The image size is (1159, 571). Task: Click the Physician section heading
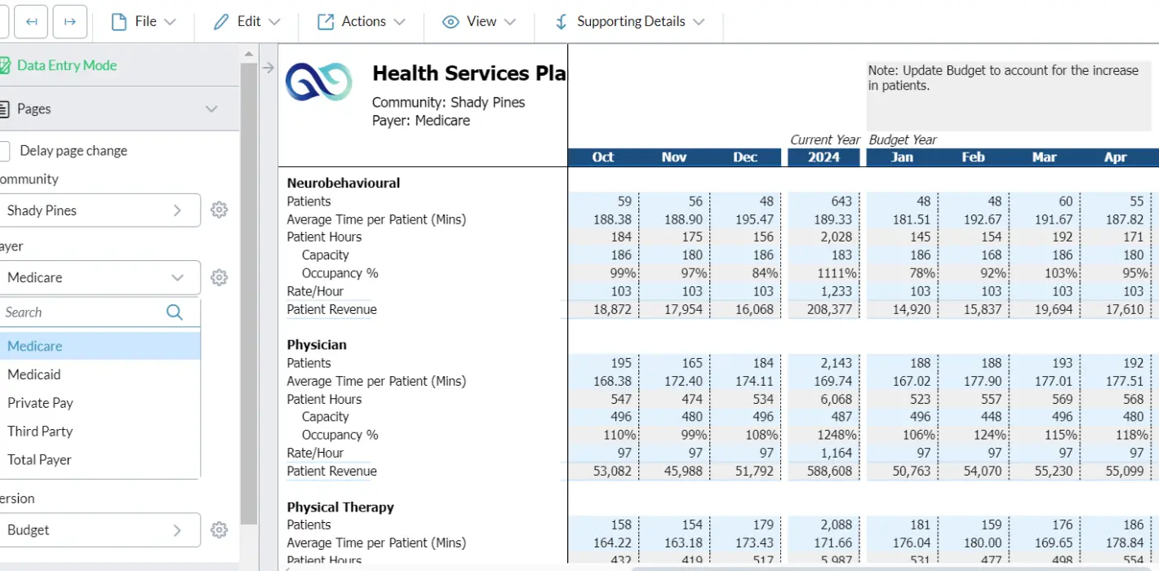(x=317, y=345)
